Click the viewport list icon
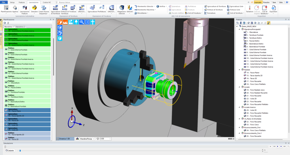 point(87,22)
